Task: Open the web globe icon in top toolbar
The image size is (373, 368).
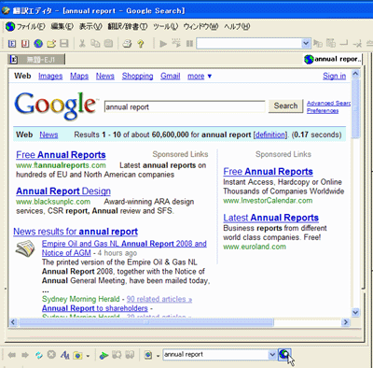Action: (38, 44)
